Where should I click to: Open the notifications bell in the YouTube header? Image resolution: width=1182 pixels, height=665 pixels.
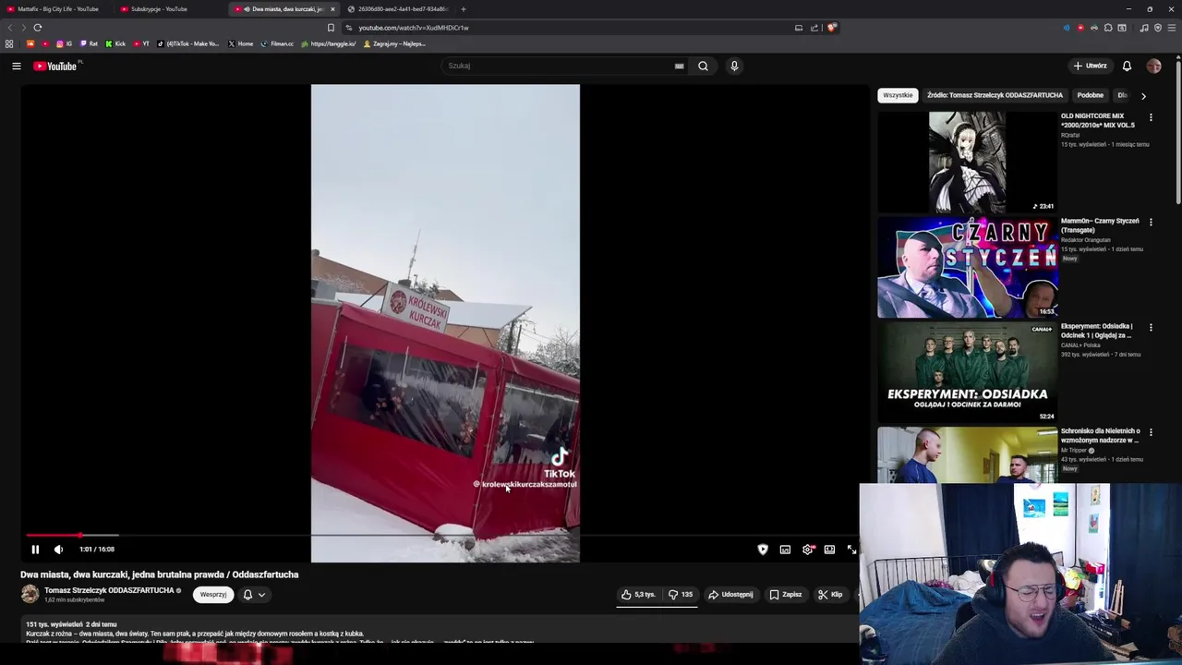[1127, 66]
